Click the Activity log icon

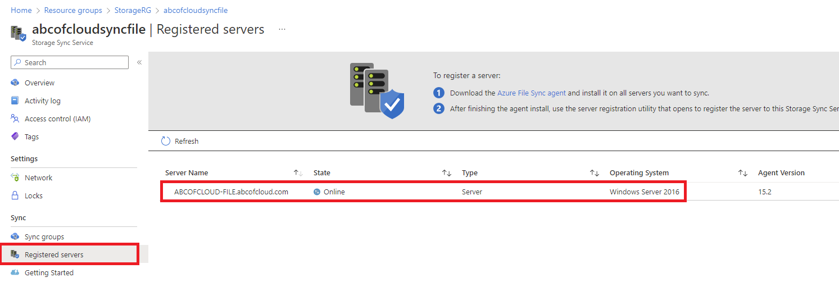point(15,101)
